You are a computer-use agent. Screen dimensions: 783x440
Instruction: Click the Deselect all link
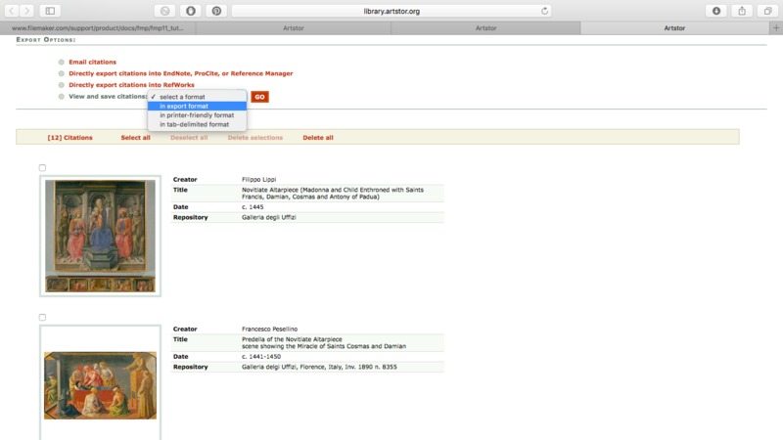189,138
